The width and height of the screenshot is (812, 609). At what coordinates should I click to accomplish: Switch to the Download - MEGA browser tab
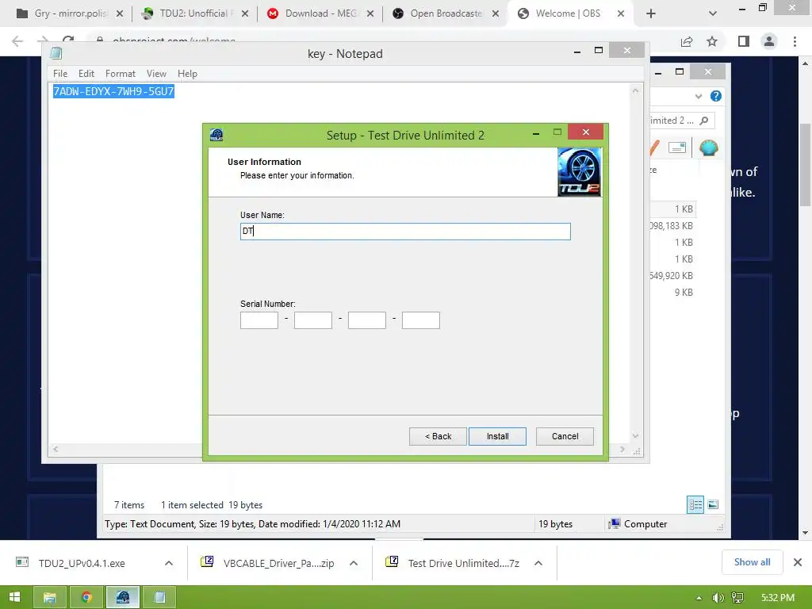[320, 13]
